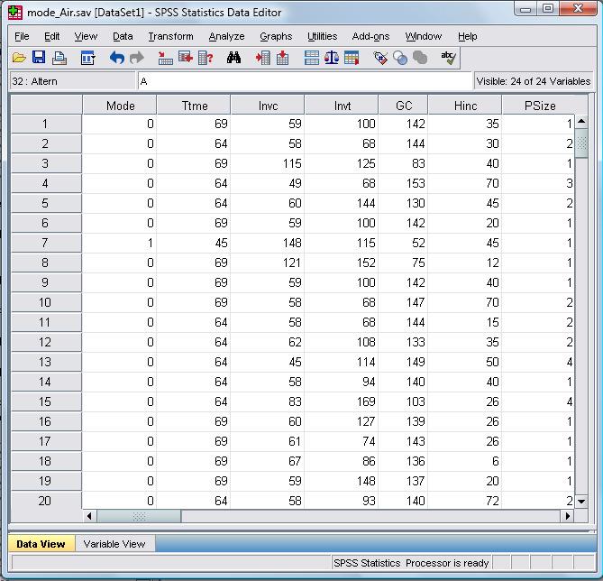
Task: Switch to the Variable View tab
Action: [114, 544]
